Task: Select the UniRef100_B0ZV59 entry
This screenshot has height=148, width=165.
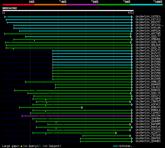Action: coord(148,73)
